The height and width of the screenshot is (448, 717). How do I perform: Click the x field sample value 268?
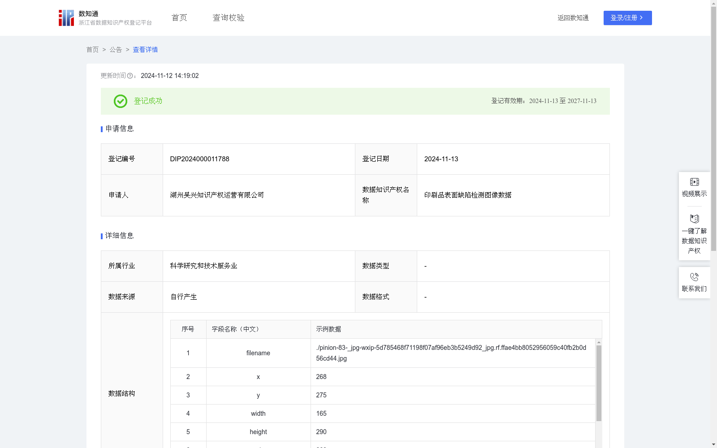321,377
